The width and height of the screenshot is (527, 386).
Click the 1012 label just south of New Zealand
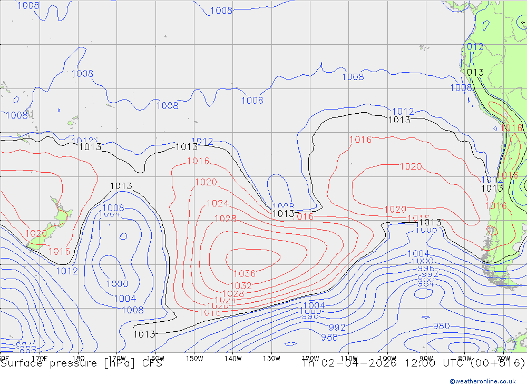point(66,271)
